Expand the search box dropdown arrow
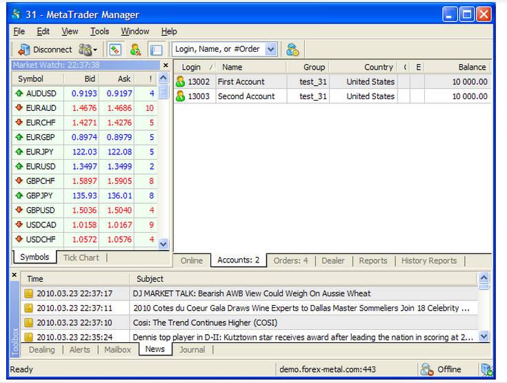 (x=271, y=50)
